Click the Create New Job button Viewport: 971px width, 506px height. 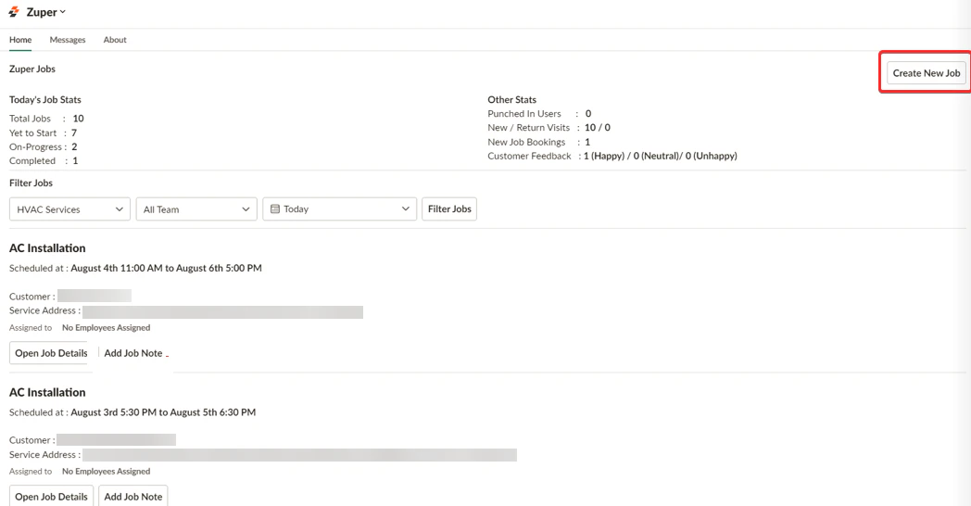pyautogui.click(x=926, y=73)
